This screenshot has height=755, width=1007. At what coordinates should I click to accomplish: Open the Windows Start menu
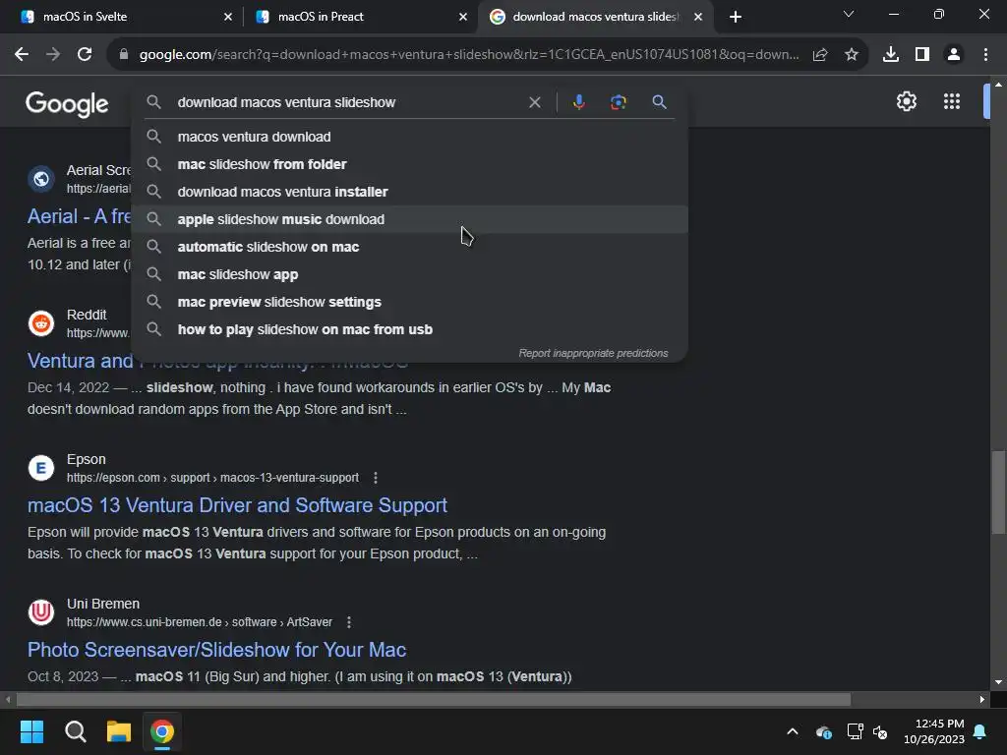coord(32,731)
